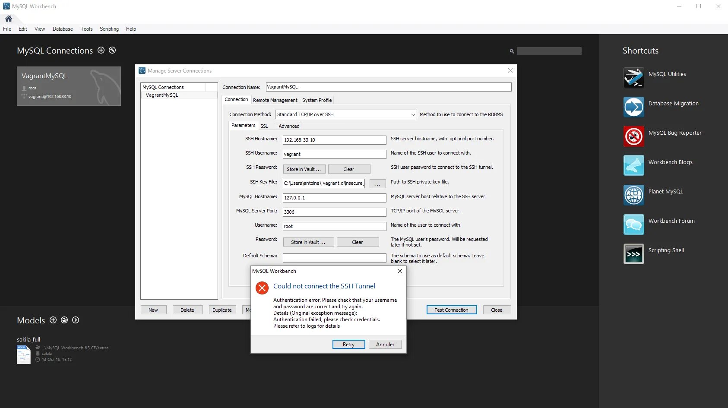Viewport: 728px width, 408px height.
Task: Open the Tools menu
Action: tap(87, 29)
